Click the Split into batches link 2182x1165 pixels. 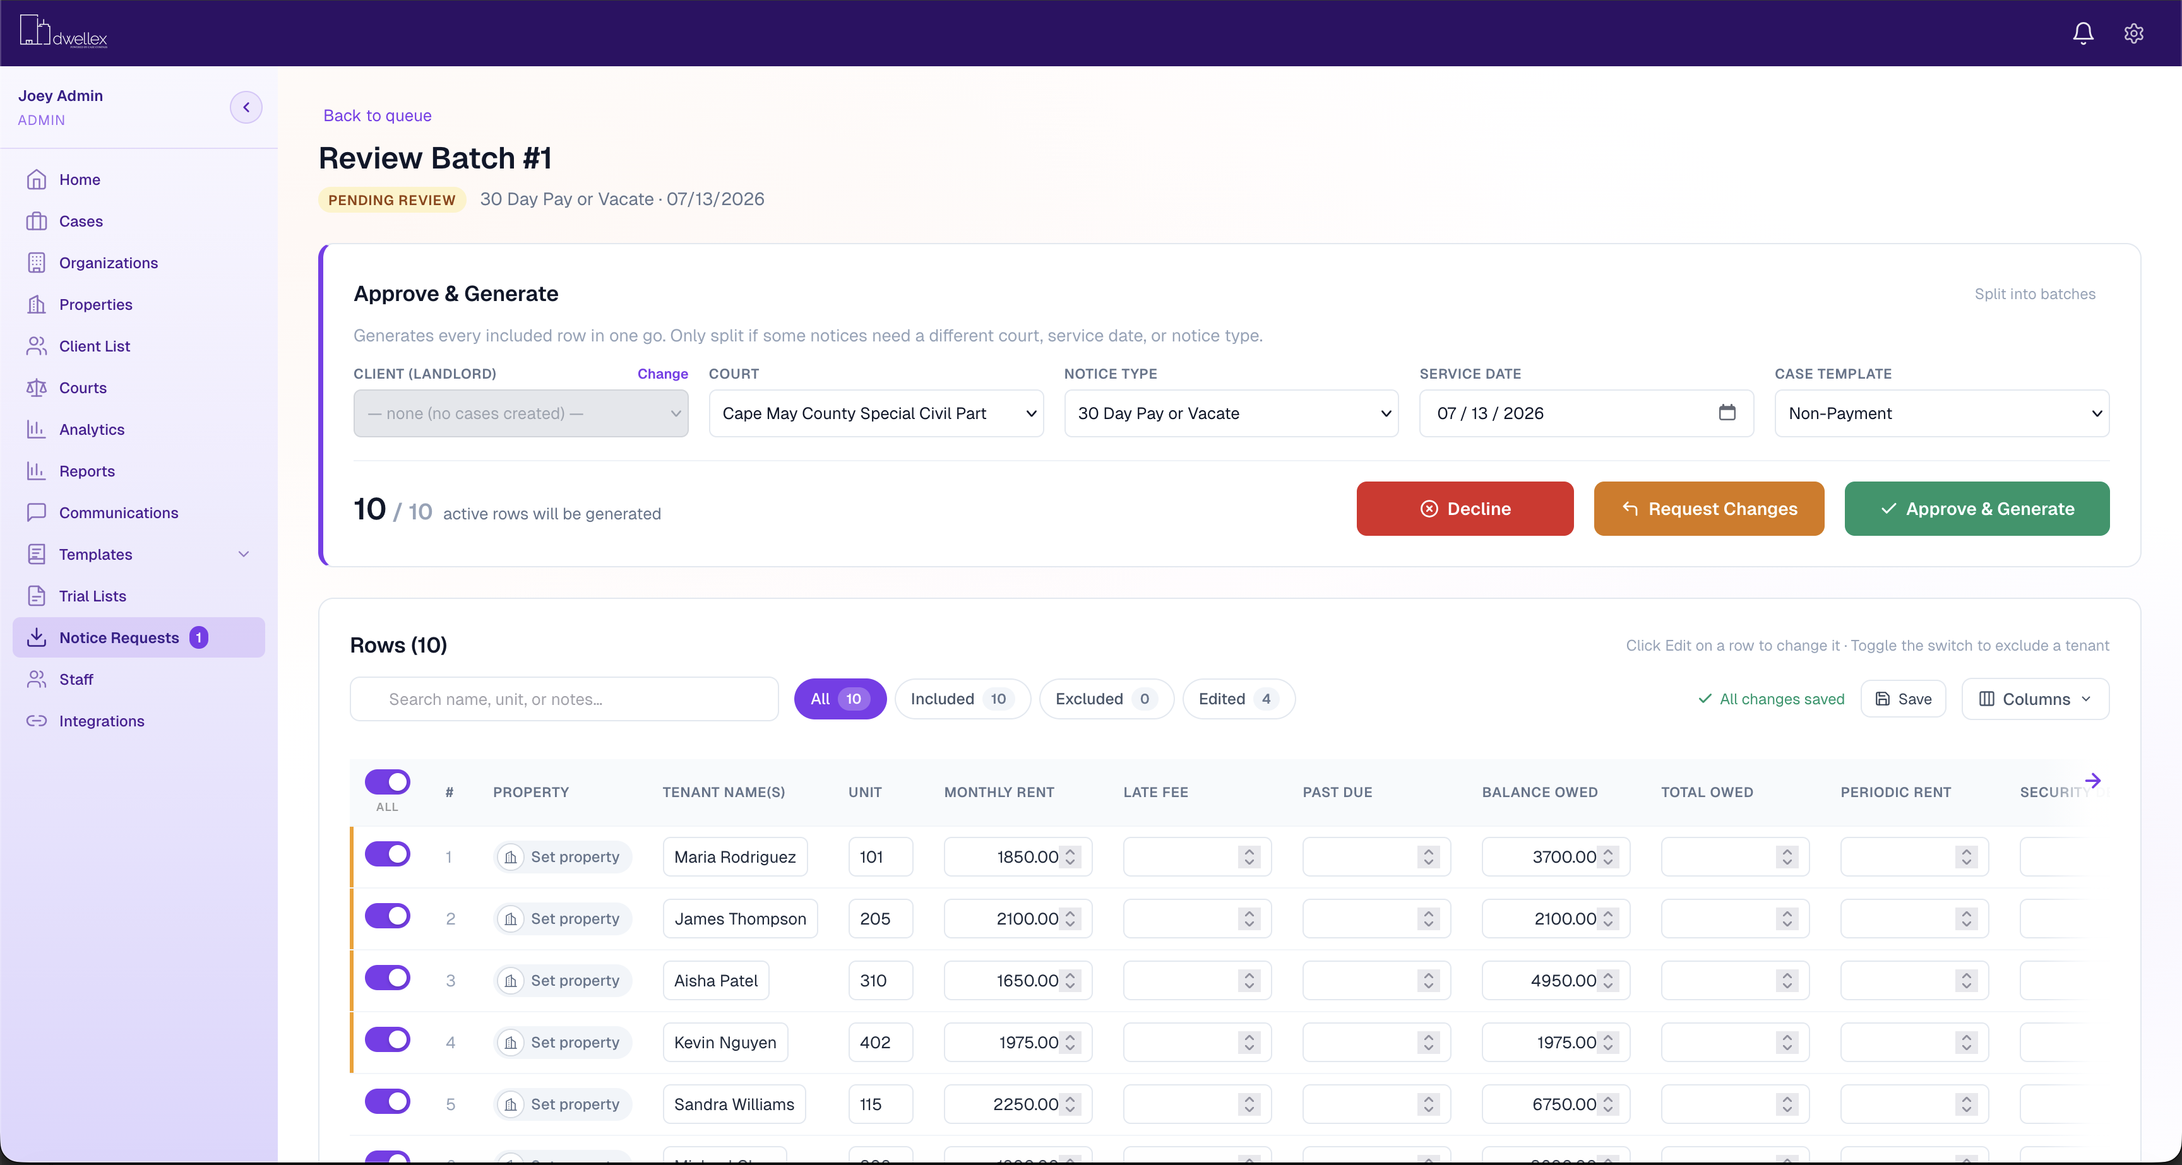2035,294
